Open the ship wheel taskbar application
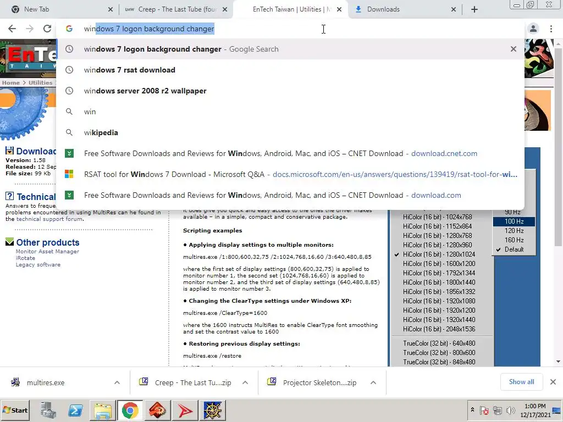This screenshot has width=563, height=422. (213, 410)
